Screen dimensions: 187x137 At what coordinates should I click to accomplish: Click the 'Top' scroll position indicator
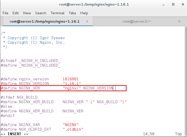(x=178, y=134)
